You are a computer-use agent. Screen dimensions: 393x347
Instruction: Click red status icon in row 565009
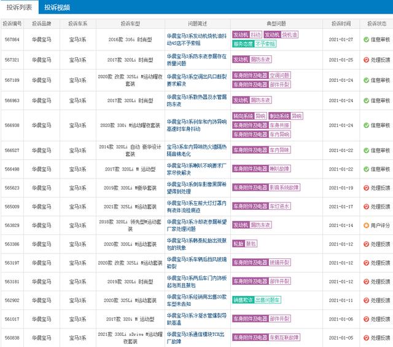coord(366,206)
